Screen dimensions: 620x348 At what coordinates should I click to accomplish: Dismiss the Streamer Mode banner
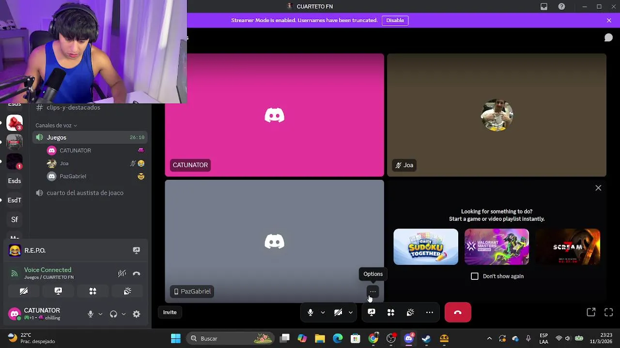coord(609,20)
